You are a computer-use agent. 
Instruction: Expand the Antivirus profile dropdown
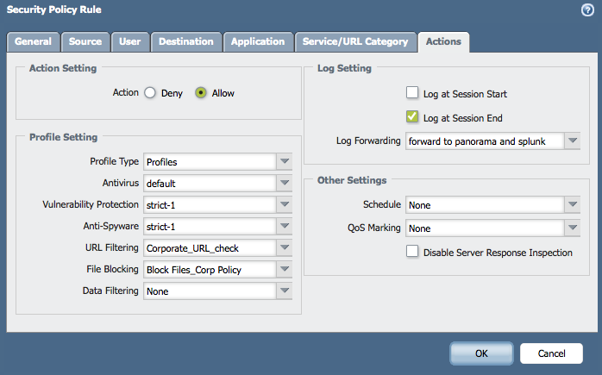(285, 183)
